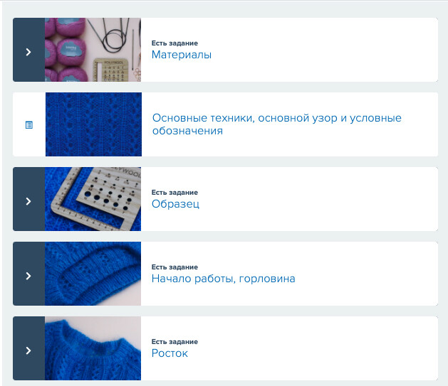Click the folded blue knit neckline thumbnail
The height and width of the screenshot is (386, 448).
[93, 274]
